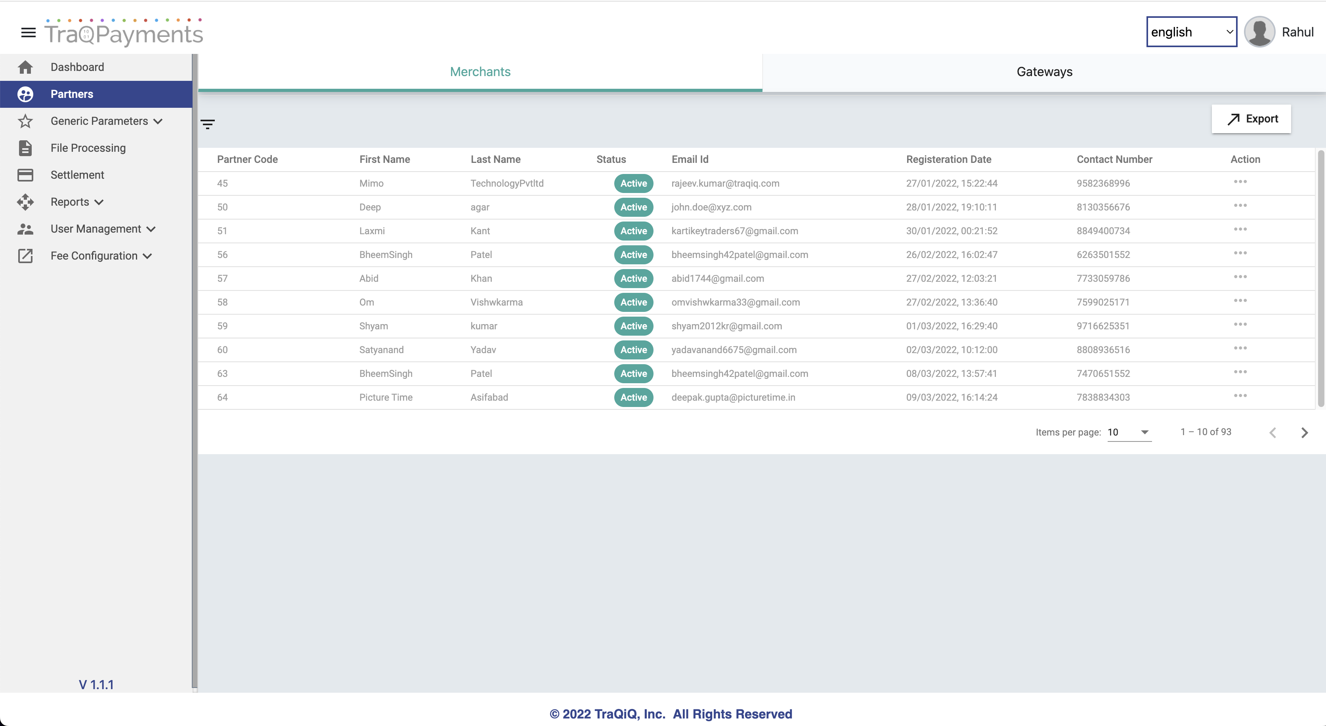The width and height of the screenshot is (1326, 726).
Task: Click Rahul's profile avatar
Action: [1259, 32]
